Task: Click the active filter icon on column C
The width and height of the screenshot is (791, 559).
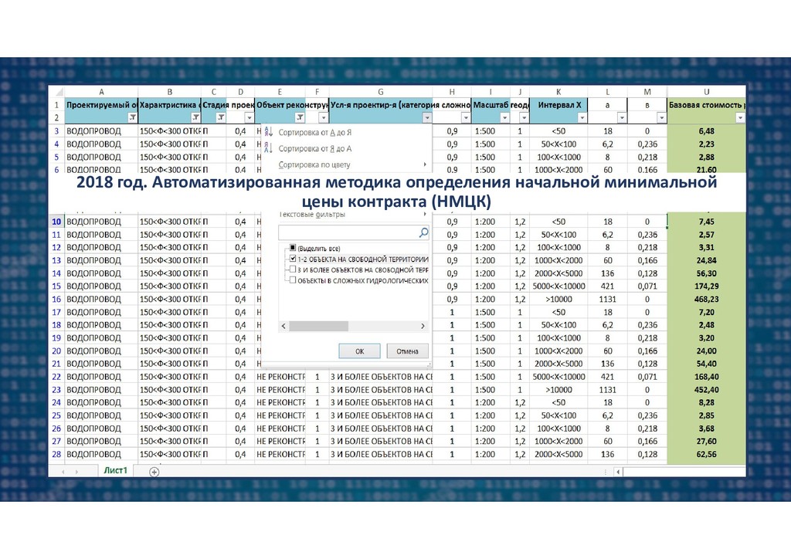Action: coord(221,117)
